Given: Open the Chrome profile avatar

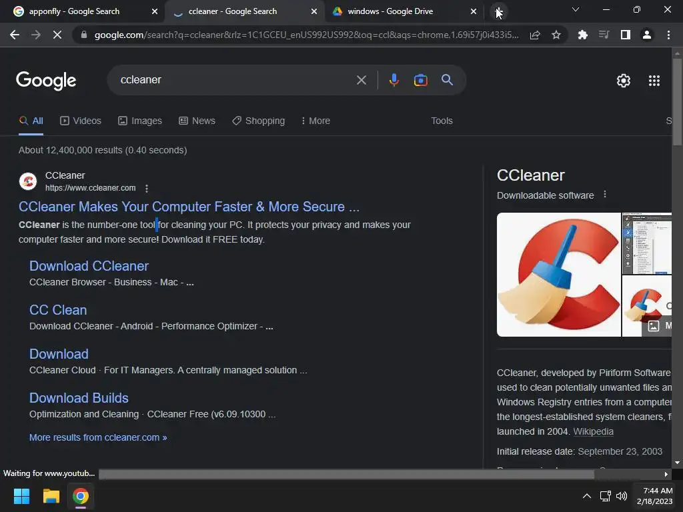Looking at the screenshot, I should coord(646,35).
